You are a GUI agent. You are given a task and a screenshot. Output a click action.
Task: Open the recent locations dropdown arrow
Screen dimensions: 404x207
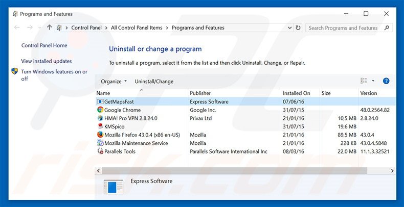(39, 28)
